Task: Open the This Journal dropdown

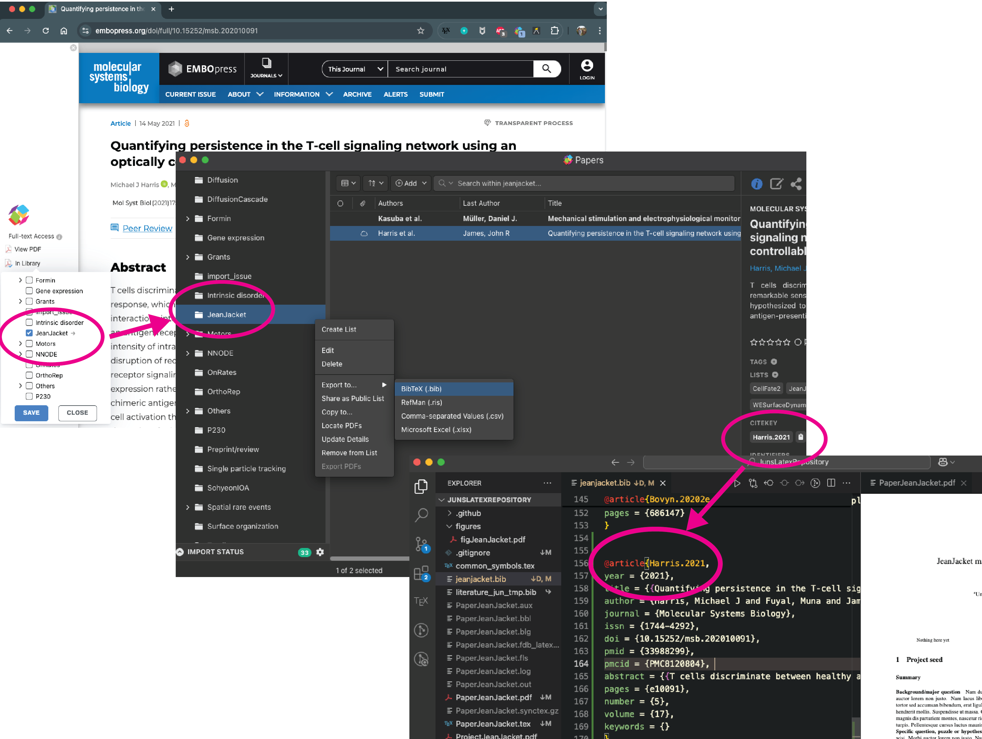Action: [355, 69]
